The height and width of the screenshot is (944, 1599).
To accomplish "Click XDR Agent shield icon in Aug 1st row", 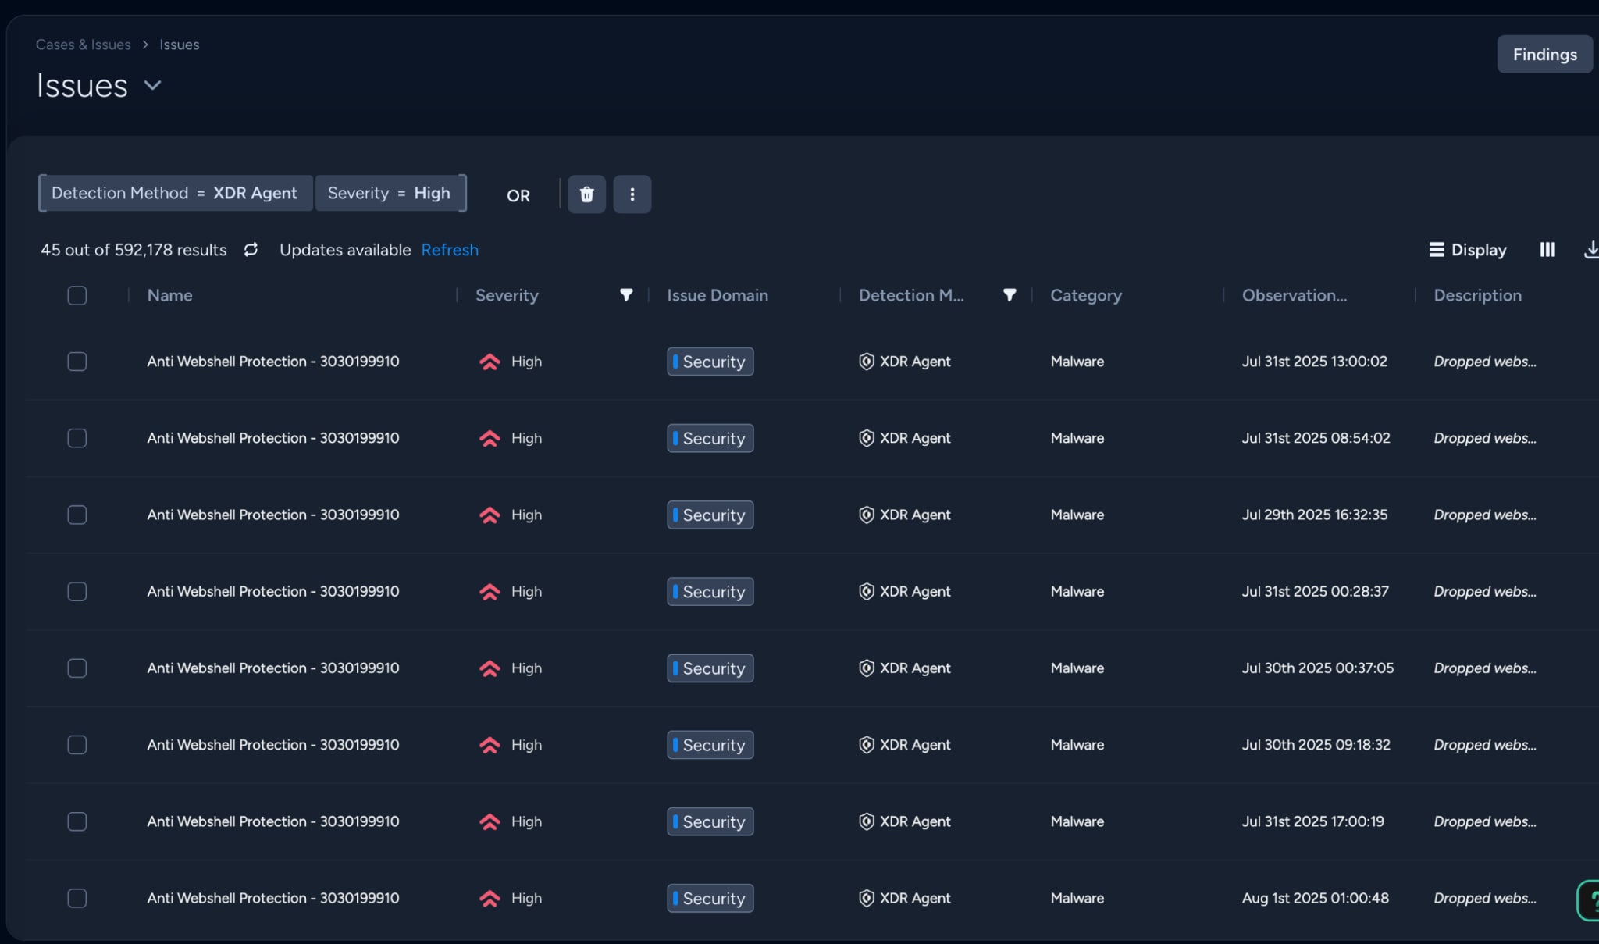I will 866,898.
